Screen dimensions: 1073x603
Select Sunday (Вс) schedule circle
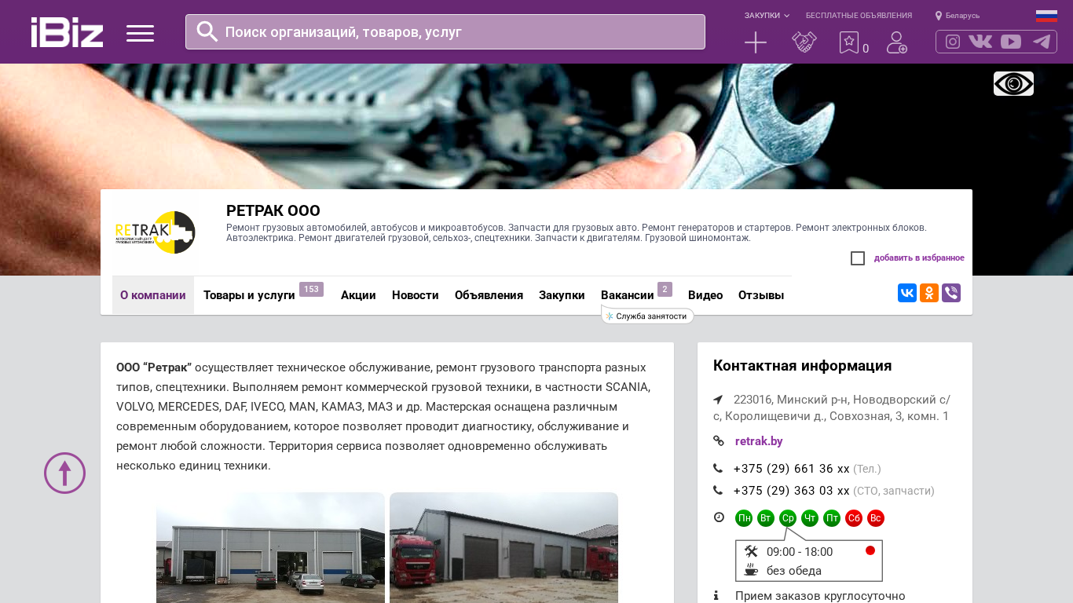pyautogui.click(x=876, y=518)
